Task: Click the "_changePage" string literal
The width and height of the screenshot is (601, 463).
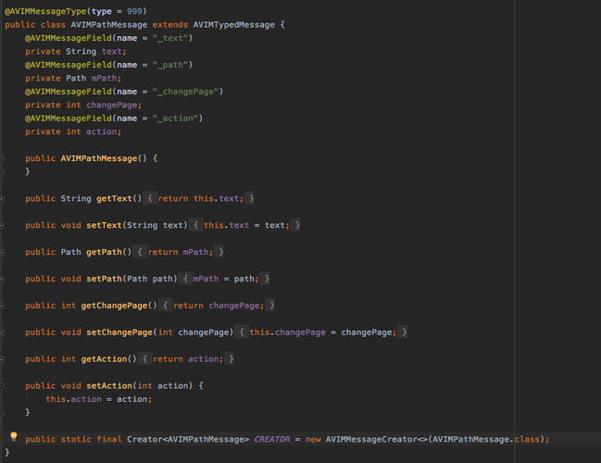Action: point(185,92)
